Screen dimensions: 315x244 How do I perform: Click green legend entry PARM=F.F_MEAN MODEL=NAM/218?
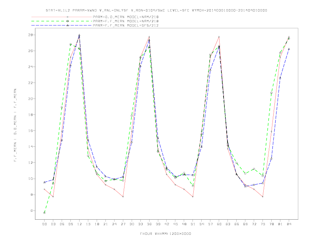tap(126, 21)
